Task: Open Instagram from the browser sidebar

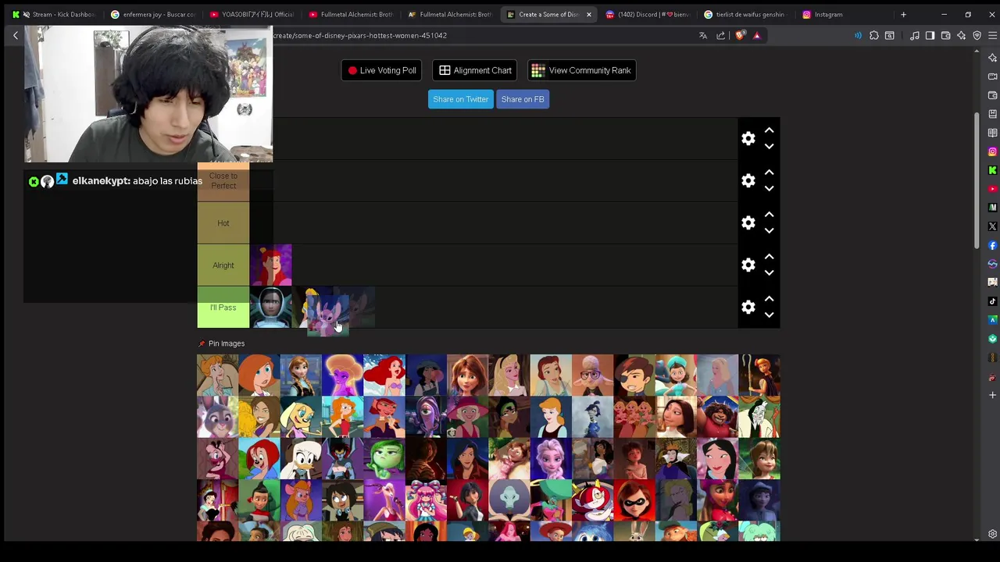Action: click(992, 151)
